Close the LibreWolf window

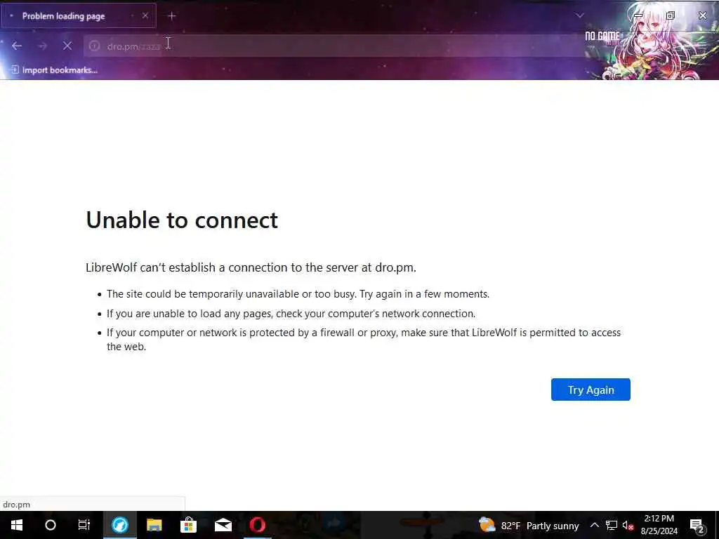pyautogui.click(x=702, y=15)
